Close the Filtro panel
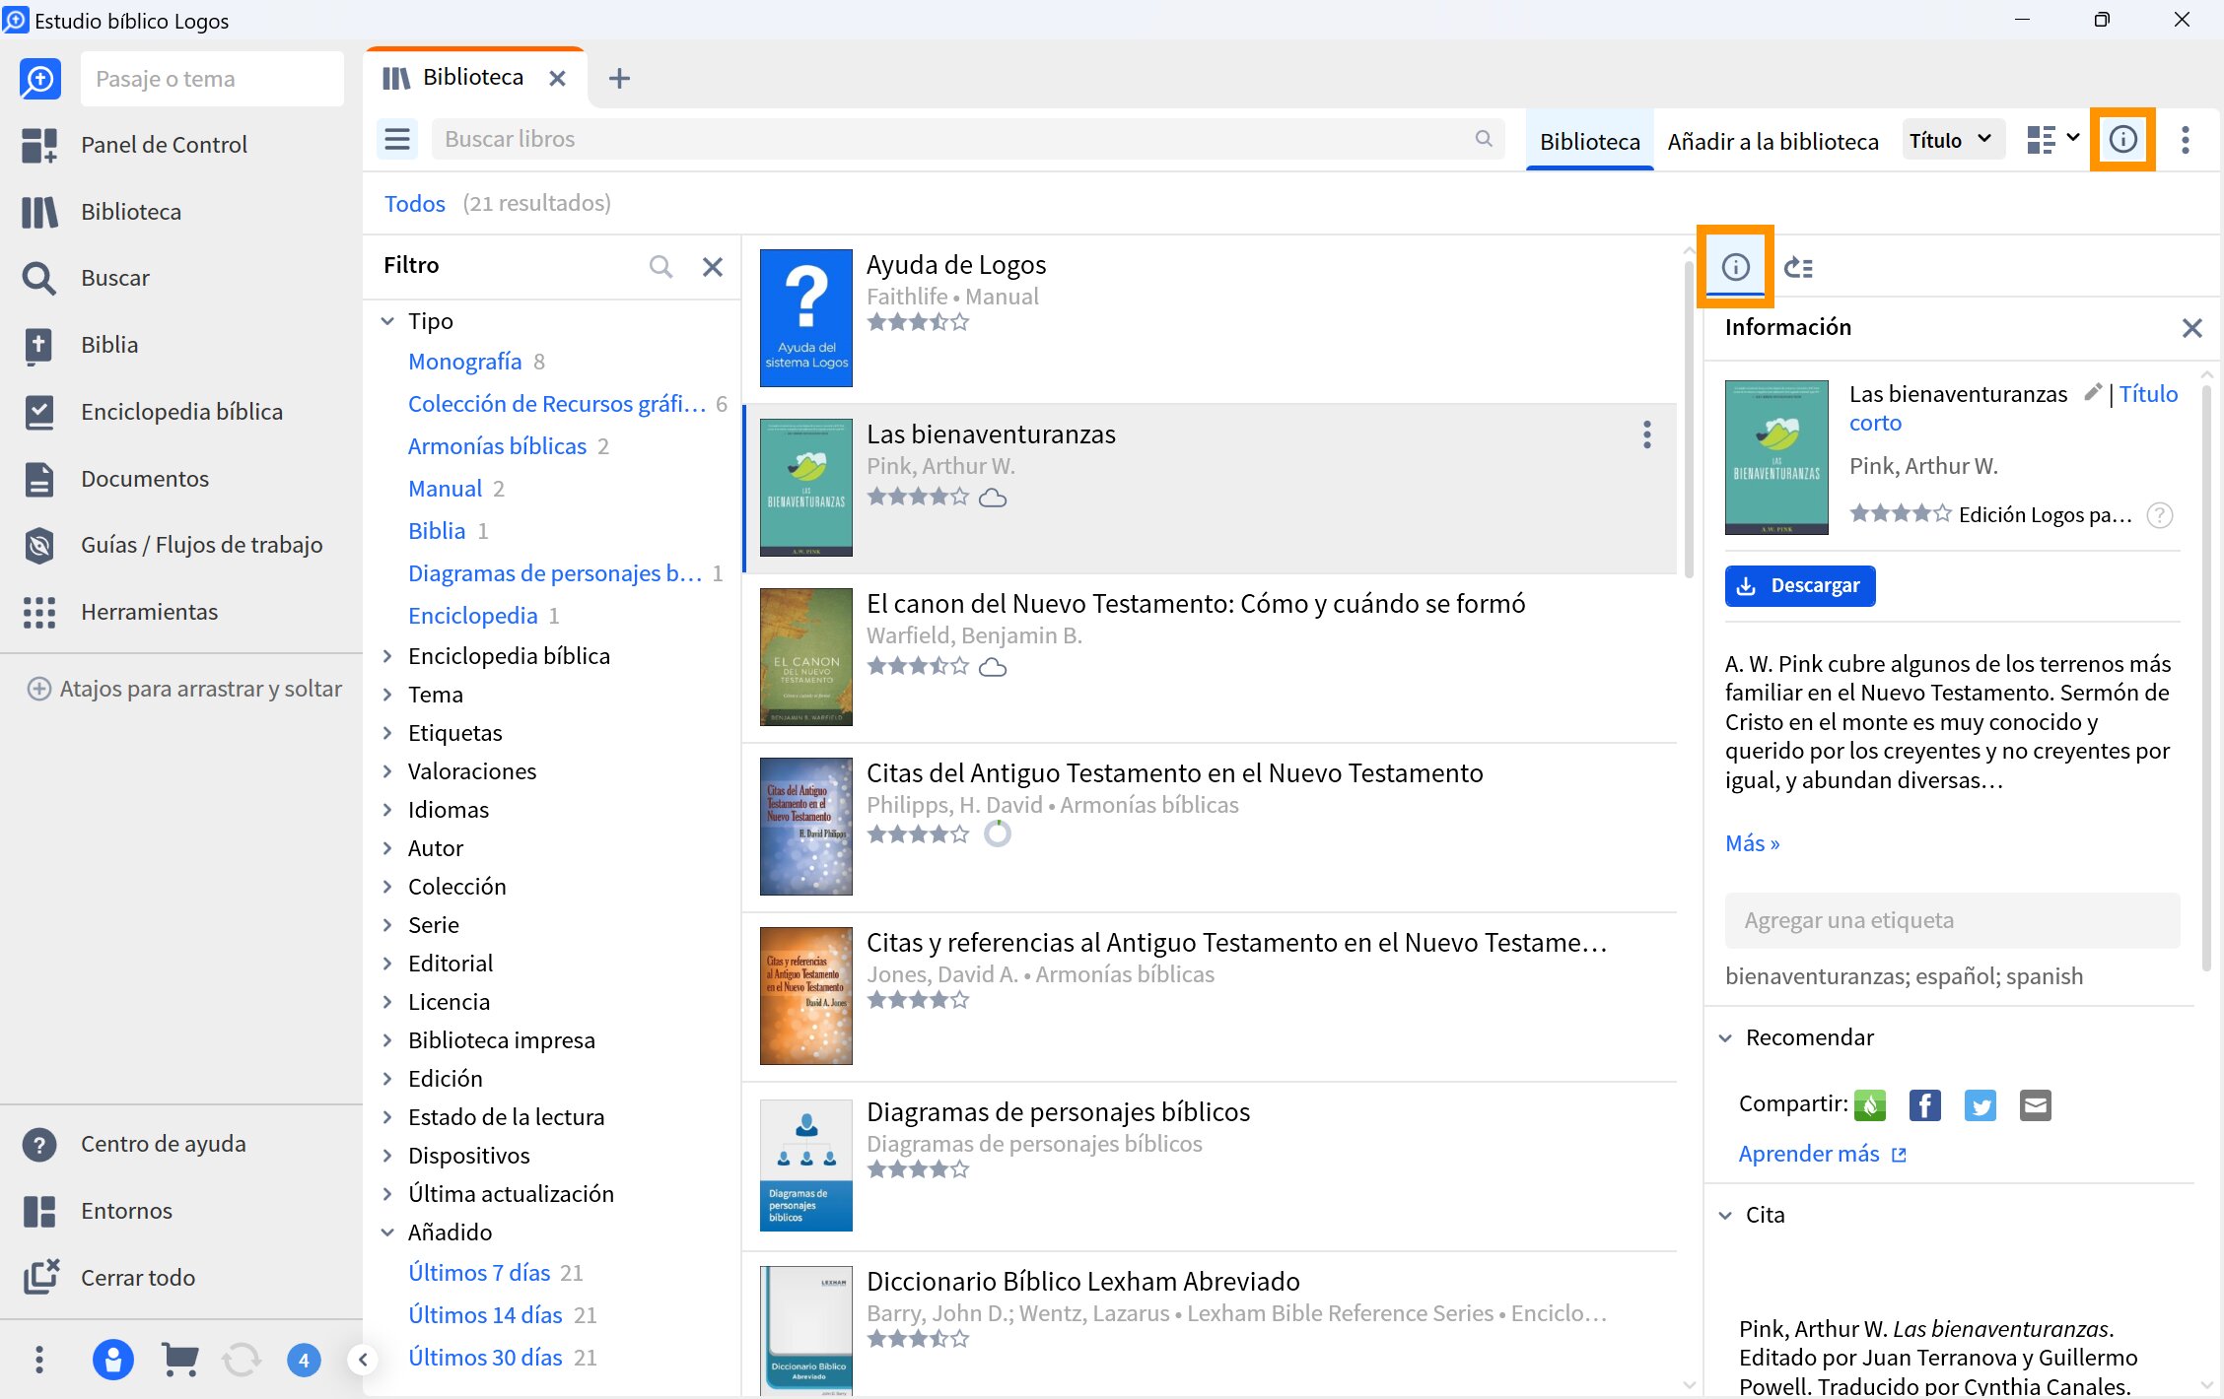Image resolution: width=2224 pixels, height=1399 pixels. (713, 266)
